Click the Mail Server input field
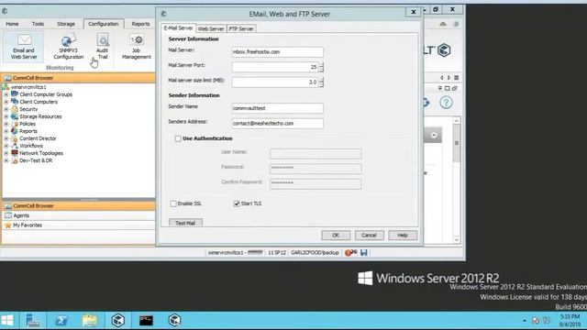This screenshot has width=587, height=330. tap(277, 51)
